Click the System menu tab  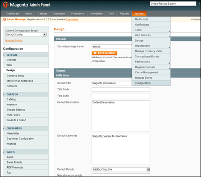[139, 14]
